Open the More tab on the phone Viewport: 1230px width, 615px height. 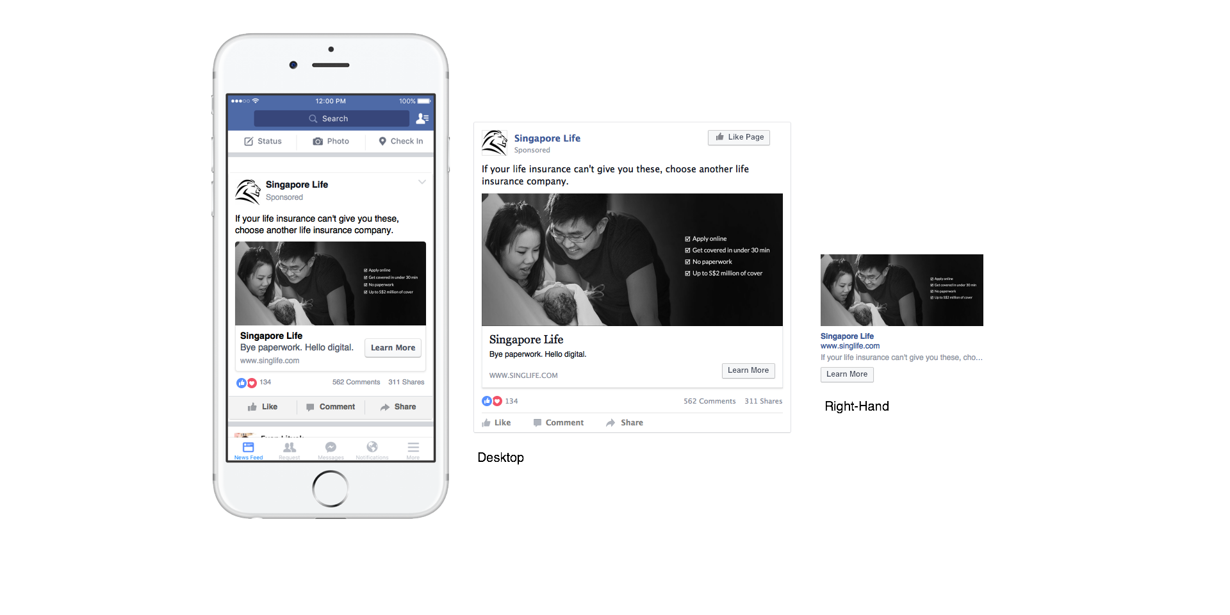413,450
